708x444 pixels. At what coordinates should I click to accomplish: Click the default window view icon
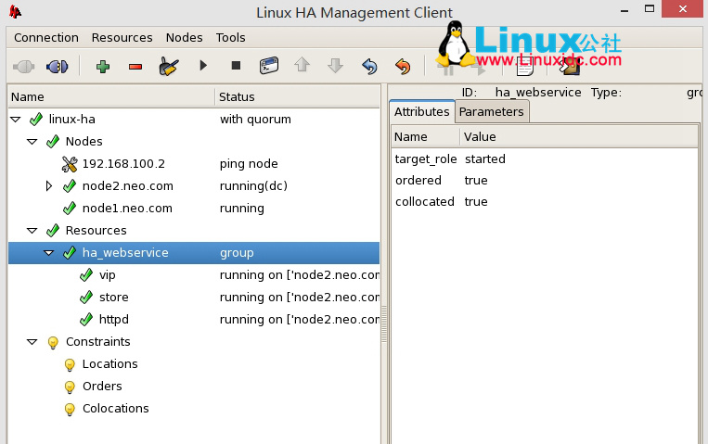269,67
